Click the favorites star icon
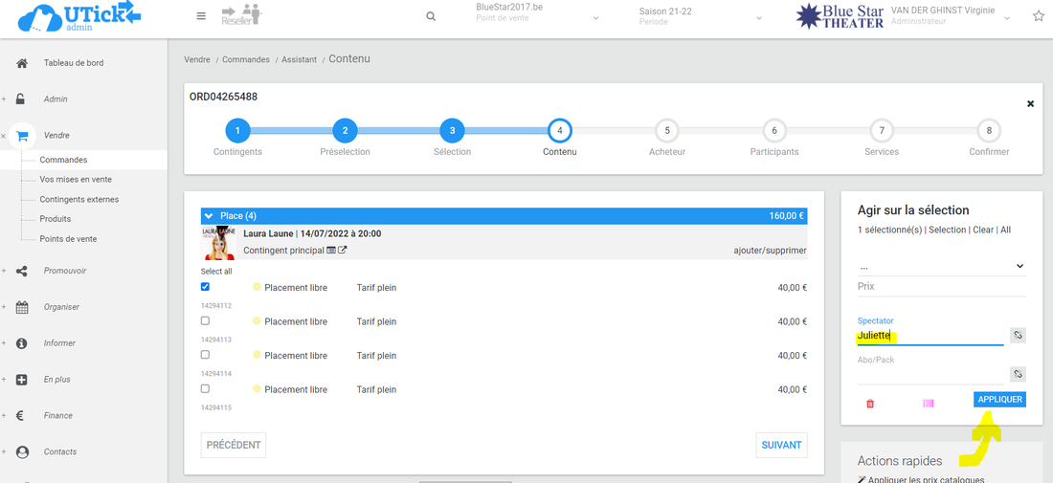 click(x=1039, y=16)
